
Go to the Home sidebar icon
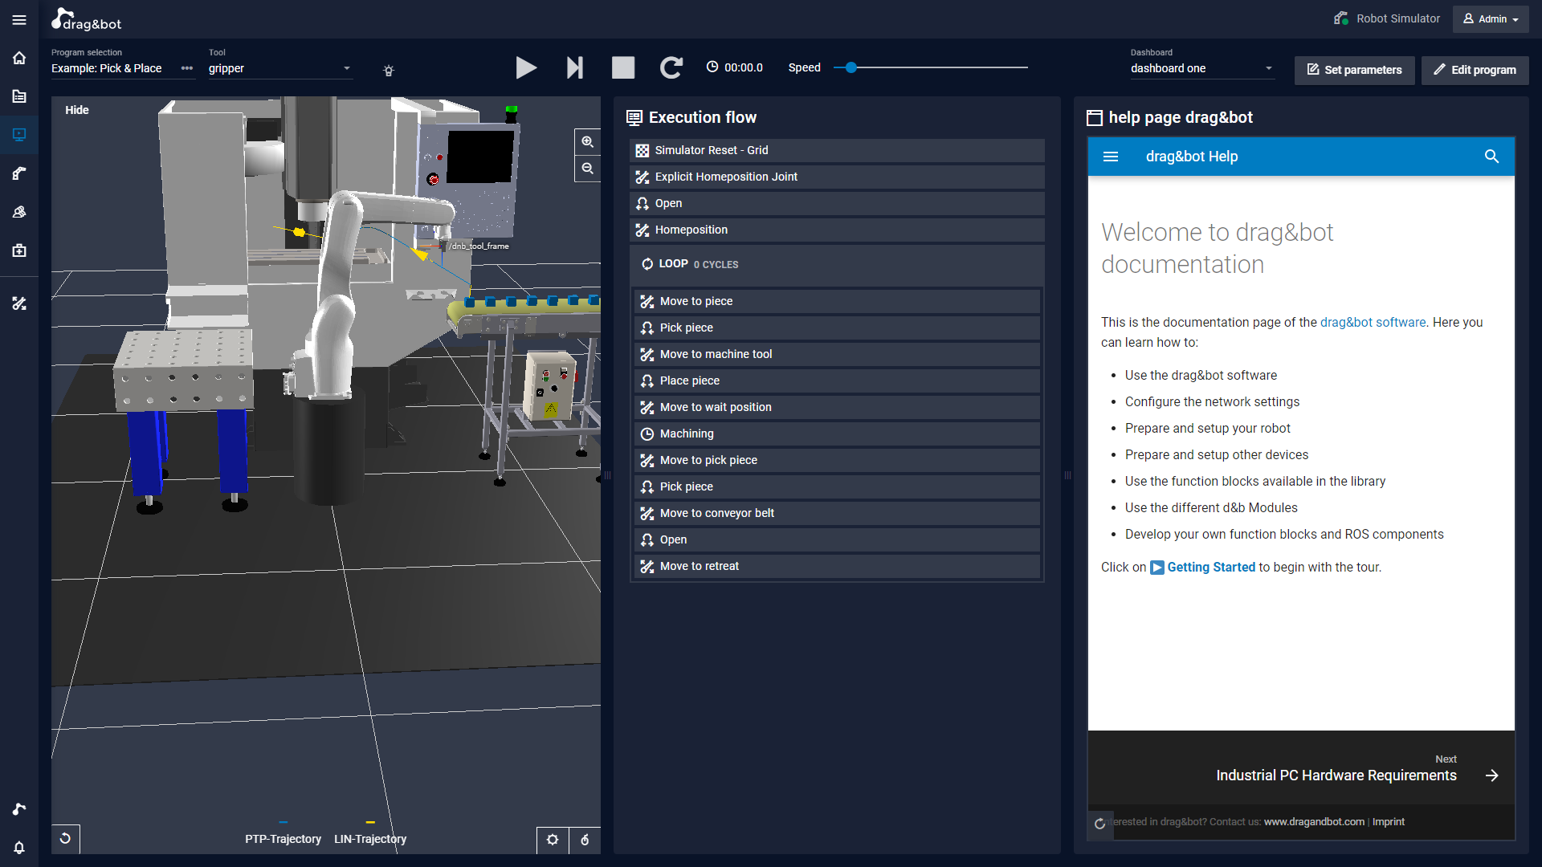(x=19, y=58)
